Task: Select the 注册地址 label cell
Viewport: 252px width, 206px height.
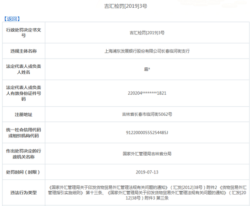Action: 24,114
